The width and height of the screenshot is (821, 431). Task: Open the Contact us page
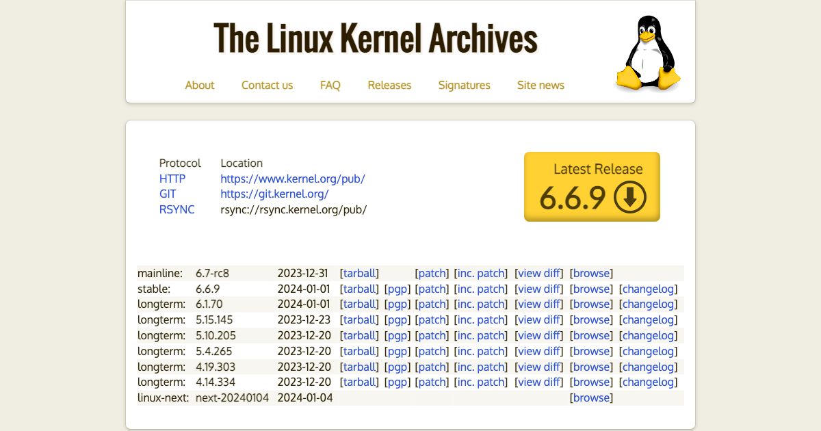[x=267, y=85]
